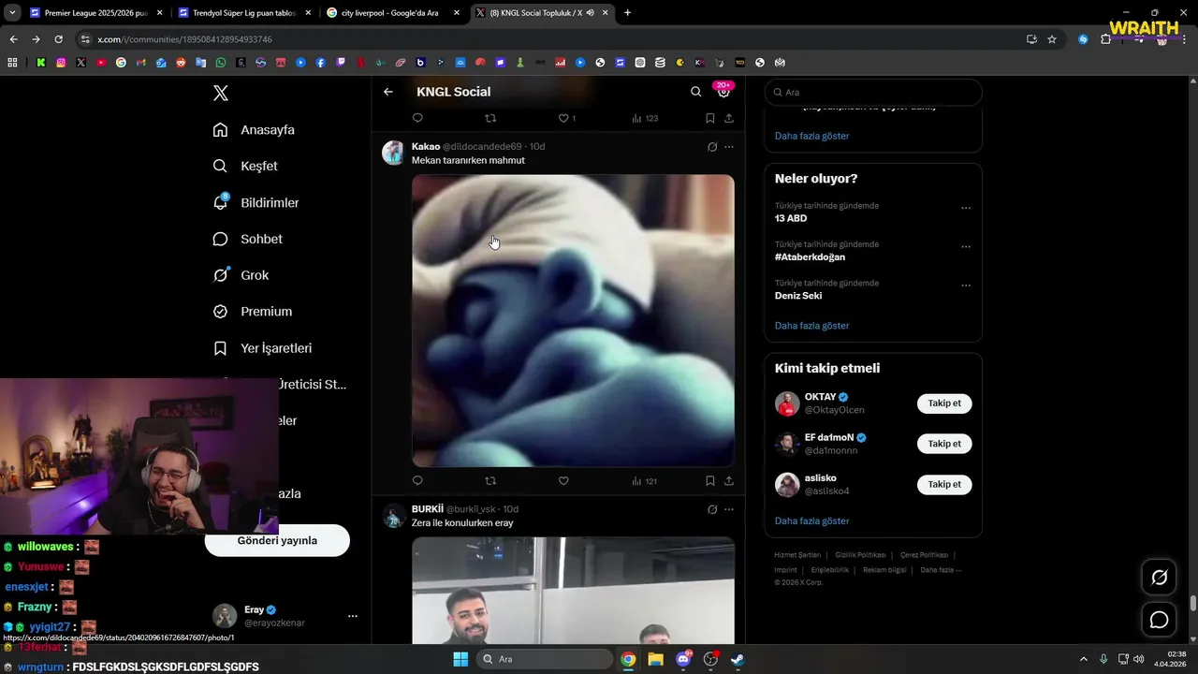1198x674 pixels.
Task: Bookmark the top post with 123 views
Action: [710, 118]
